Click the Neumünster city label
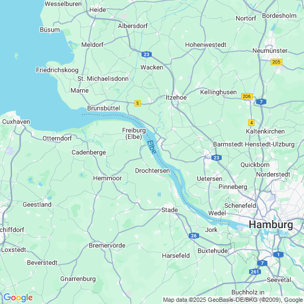The image size is (304, 304). (x=270, y=51)
